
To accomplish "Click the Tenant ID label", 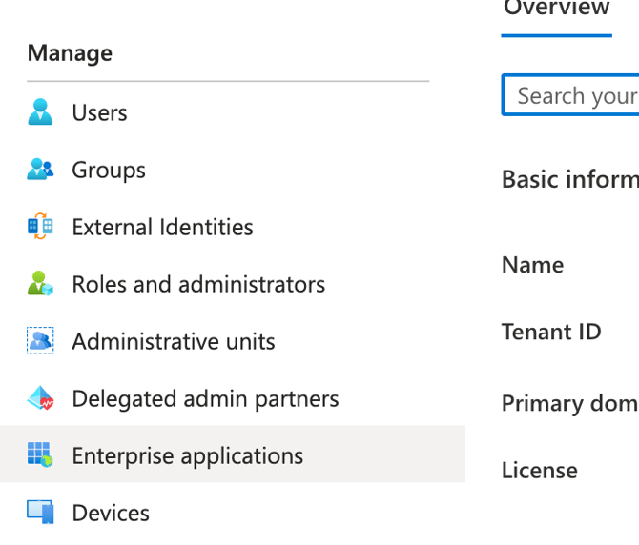I will [x=551, y=332].
